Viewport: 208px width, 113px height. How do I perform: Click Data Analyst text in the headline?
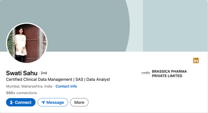[x=98, y=80]
